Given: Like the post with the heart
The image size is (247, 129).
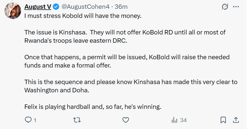Looking at the screenshot, I should [x=126, y=120].
